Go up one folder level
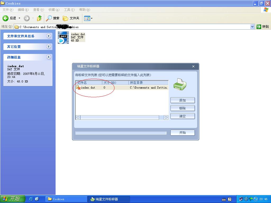271x203 pixels. 39,18
